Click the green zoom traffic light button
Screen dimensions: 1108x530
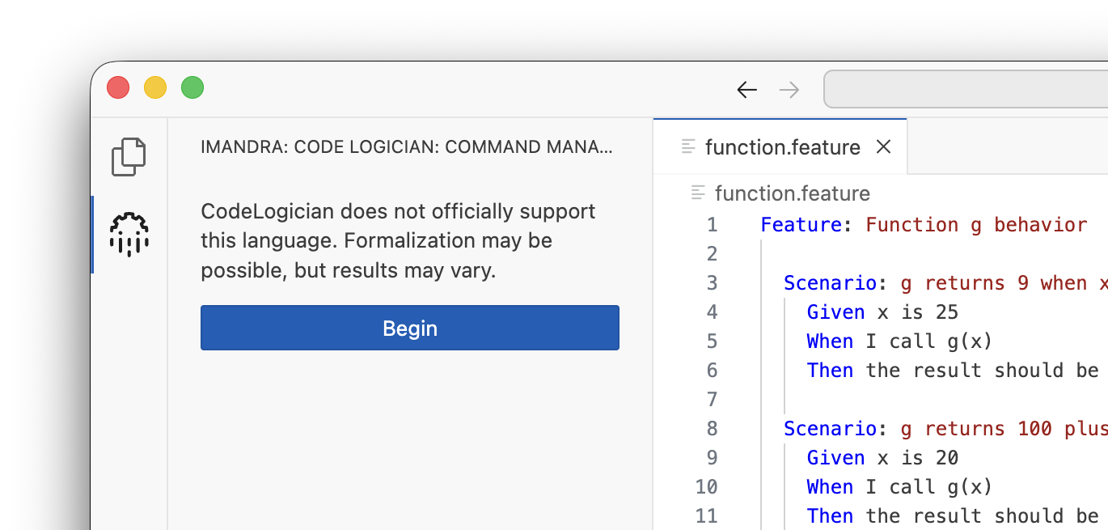point(192,87)
